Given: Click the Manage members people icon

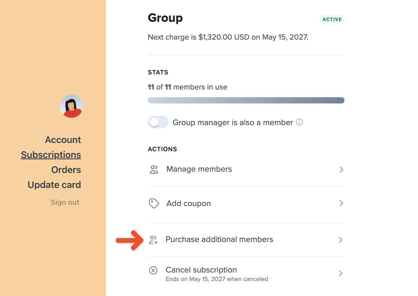Looking at the screenshot, I should [x=154, y=170].
